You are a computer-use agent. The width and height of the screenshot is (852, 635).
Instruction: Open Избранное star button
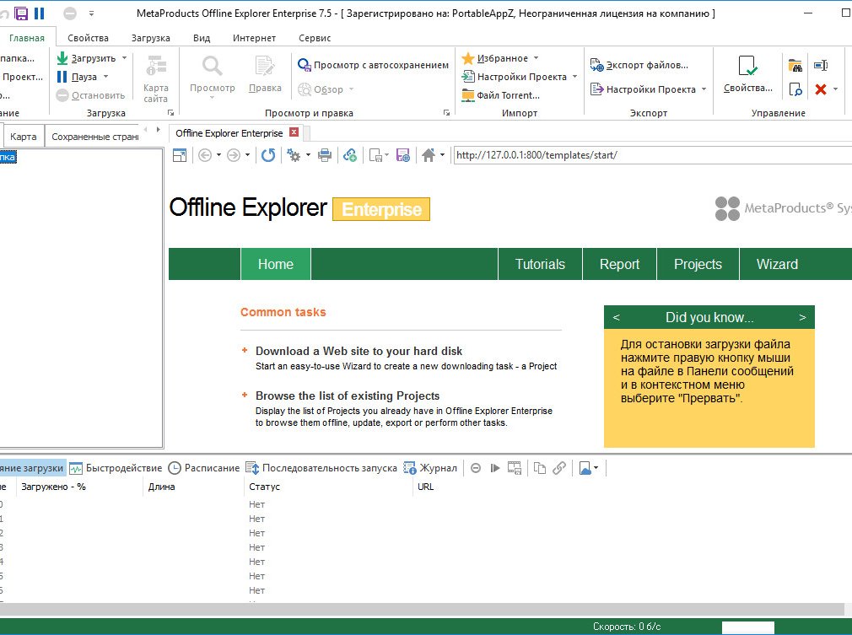coord(494,58)
